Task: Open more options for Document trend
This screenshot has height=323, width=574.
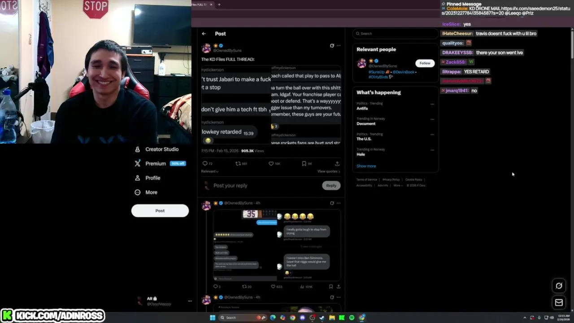Action: (432, 119)
